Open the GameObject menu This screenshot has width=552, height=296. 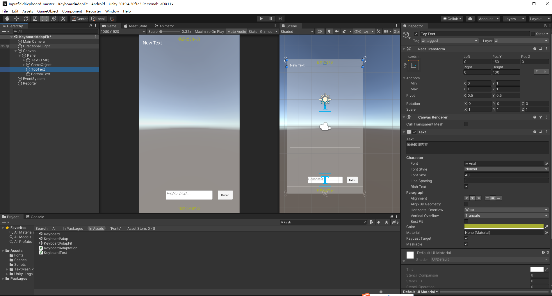pos(48,11)
